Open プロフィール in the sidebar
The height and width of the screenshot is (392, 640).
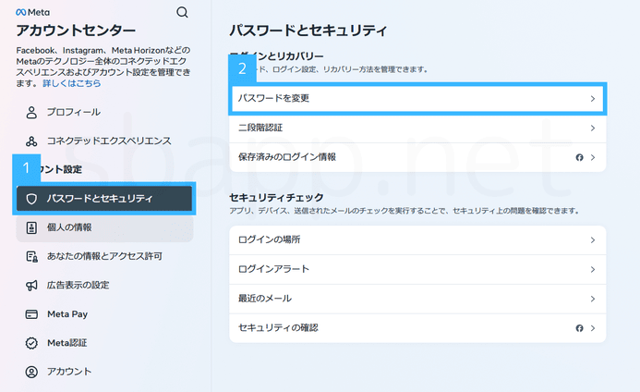104,113
